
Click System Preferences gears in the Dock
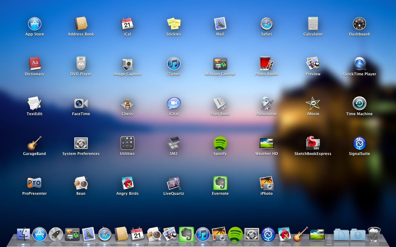[x=252, y=234]
